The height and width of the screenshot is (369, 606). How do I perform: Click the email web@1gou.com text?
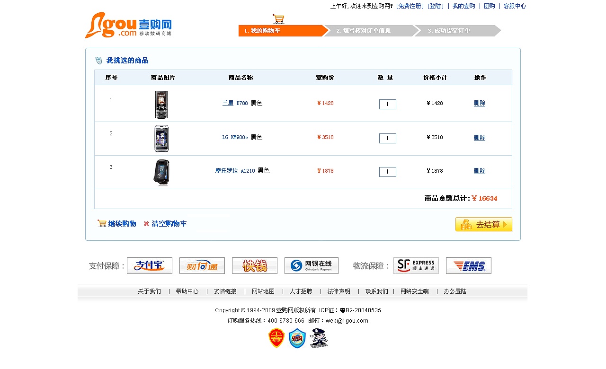(x=347, y=321)
